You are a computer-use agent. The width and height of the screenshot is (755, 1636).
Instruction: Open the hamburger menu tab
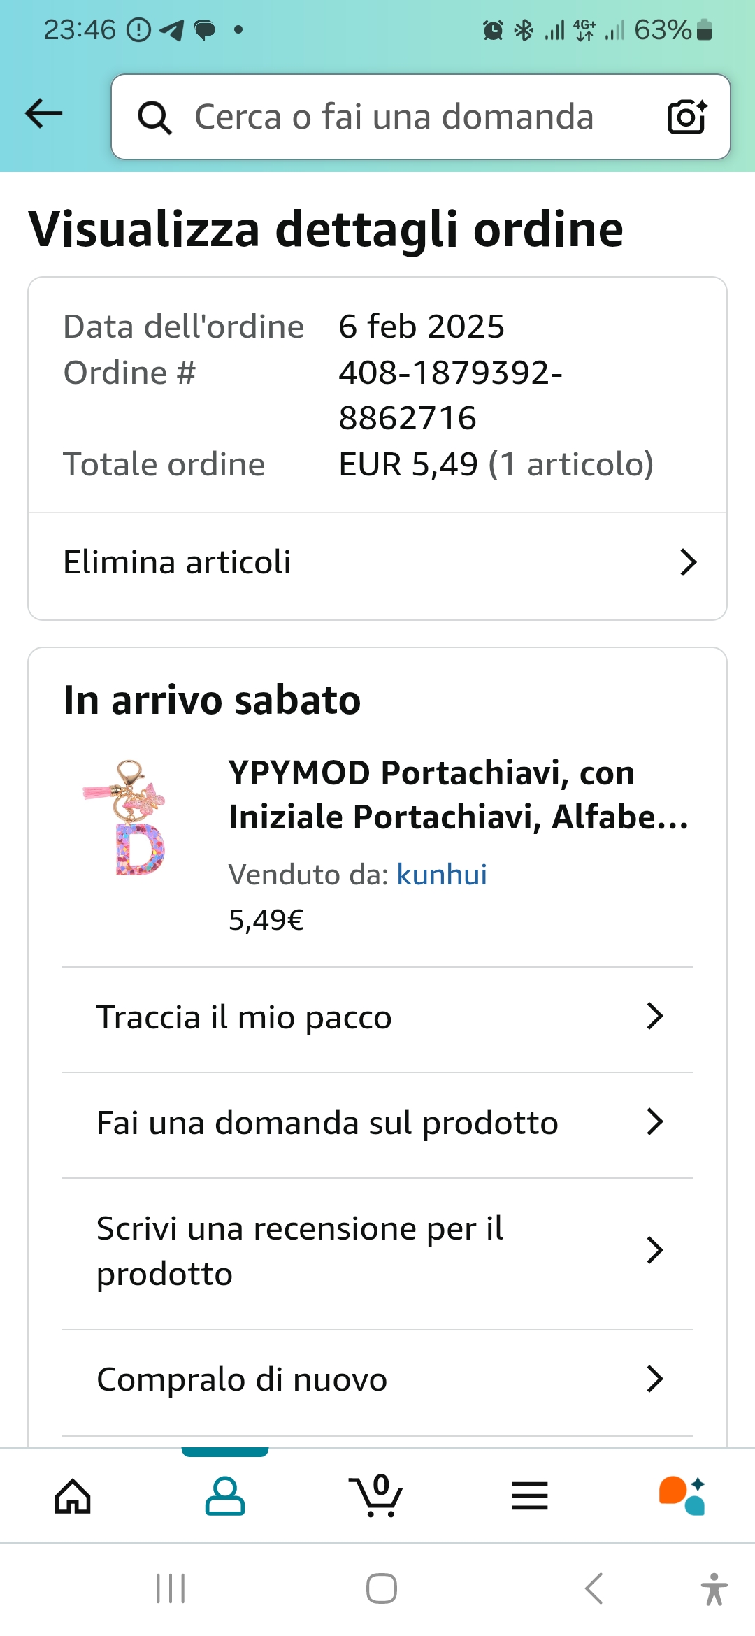point(529,1496)
